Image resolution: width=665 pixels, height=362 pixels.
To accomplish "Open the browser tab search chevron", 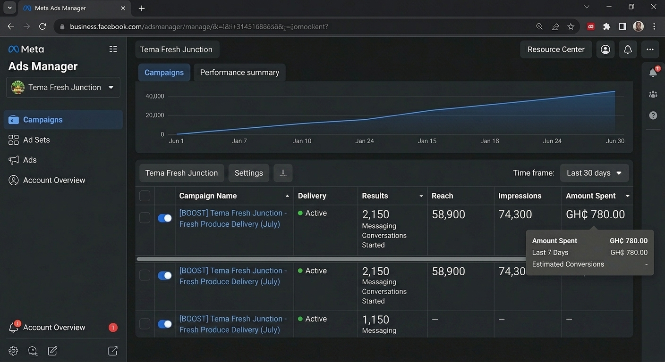I will click(x=9, y=8).
